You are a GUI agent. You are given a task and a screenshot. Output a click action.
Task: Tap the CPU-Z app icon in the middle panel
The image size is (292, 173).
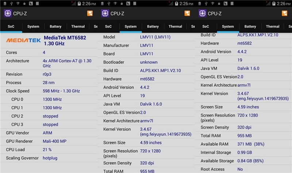[105, 14]
